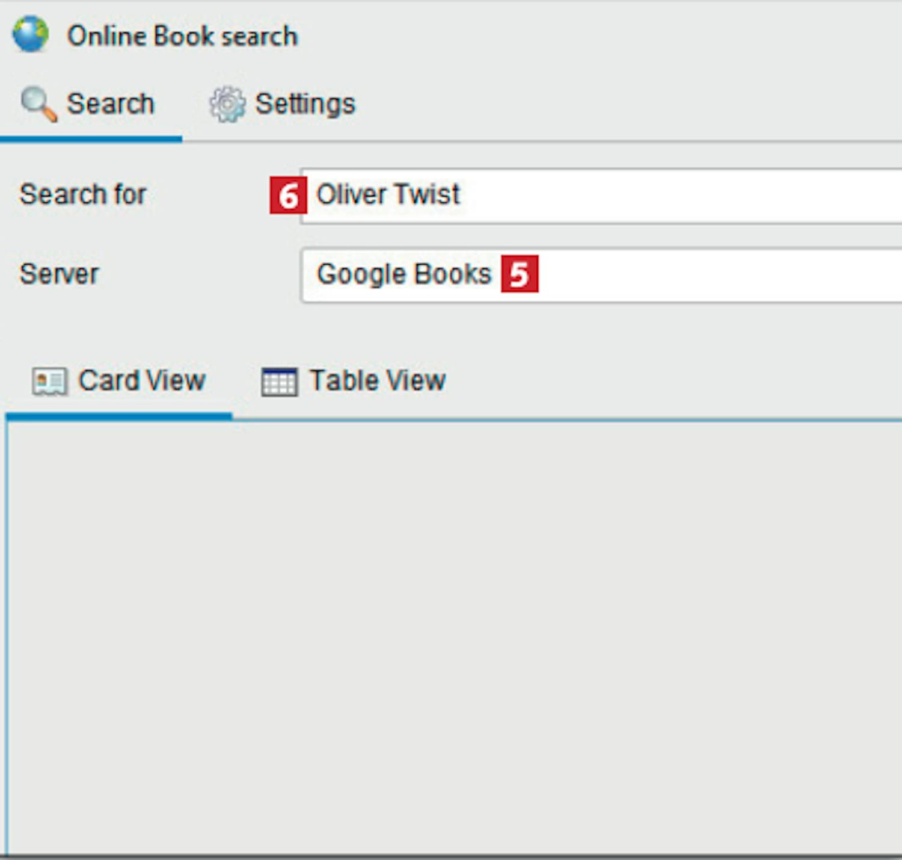
Task: Click the Online Book search title text
Action: pos(182,36)
